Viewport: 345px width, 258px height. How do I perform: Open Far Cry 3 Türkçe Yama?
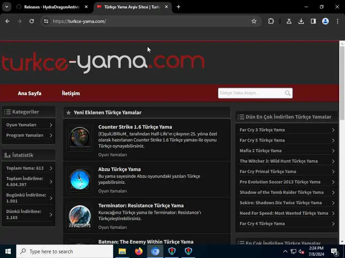pyautogui.click(x=287, y=130)
